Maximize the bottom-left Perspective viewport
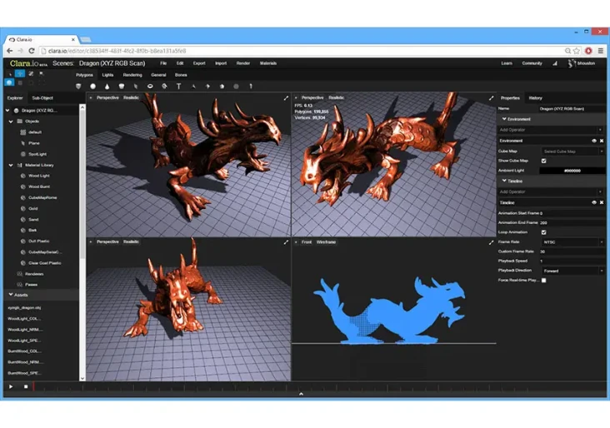 [x=286, y=242]
